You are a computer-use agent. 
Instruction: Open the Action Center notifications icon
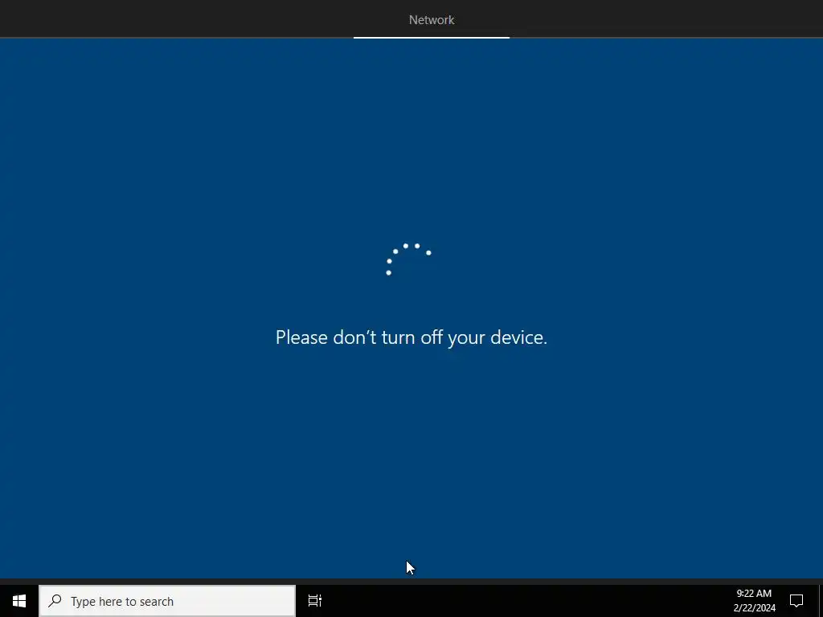tap(796, 601)
